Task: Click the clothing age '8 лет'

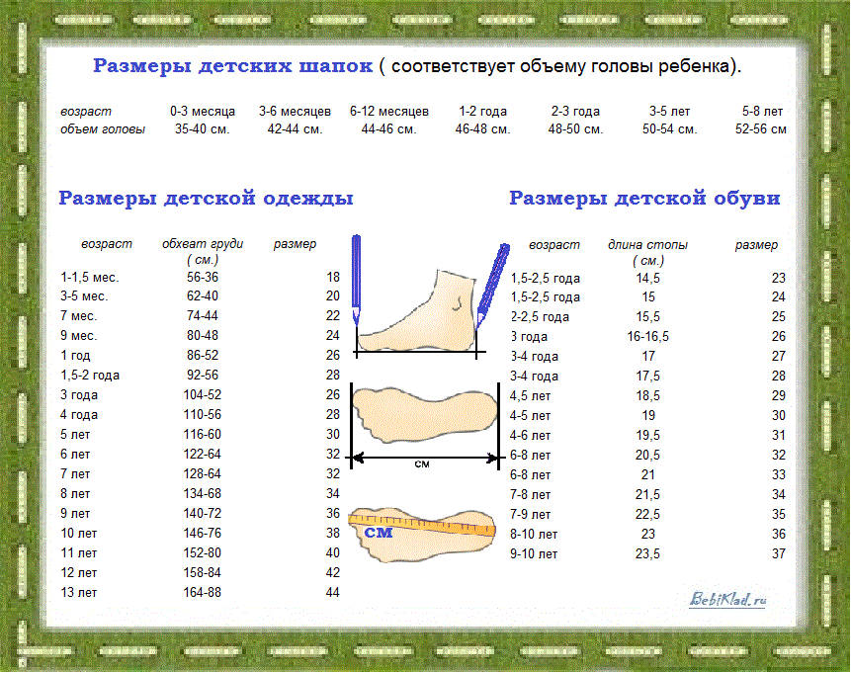Action: [75, 494]
